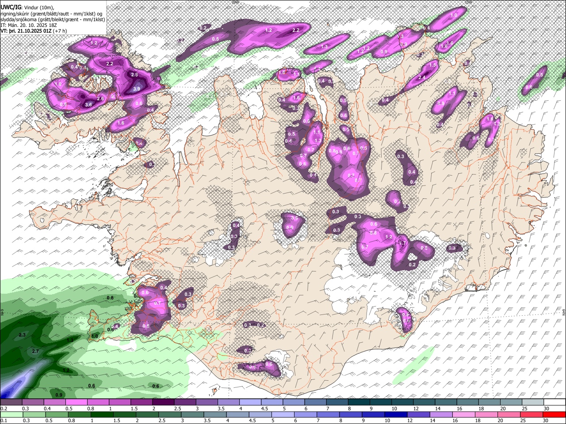Click the '2.3' rain value in the green area

tap(22, 335)
